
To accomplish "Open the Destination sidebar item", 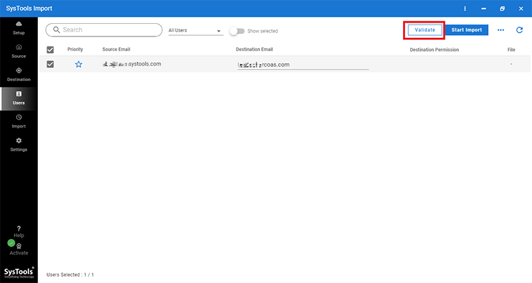I will point(19,74).
